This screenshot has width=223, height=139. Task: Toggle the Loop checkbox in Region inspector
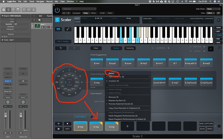coord(16,22)
